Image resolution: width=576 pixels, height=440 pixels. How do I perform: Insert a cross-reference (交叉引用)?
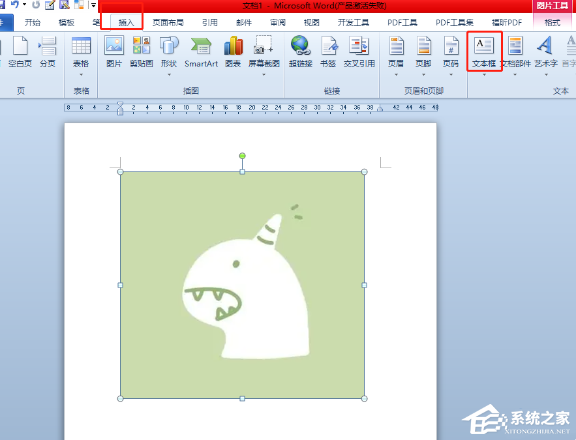[359, 52]
